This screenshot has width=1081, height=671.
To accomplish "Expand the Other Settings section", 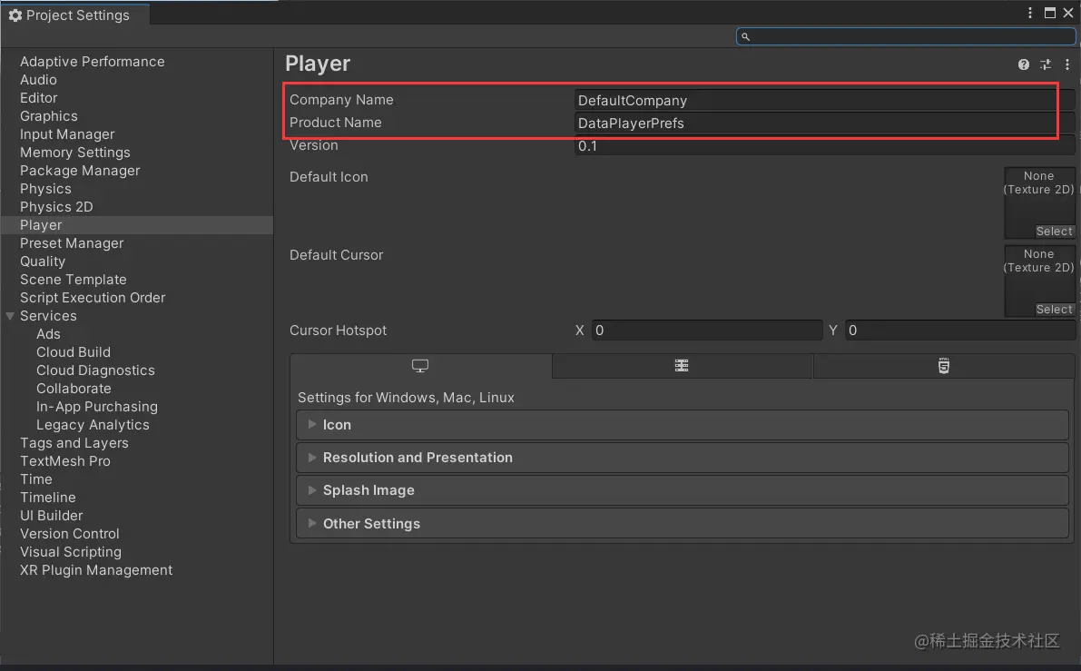I will pos(682,523).
